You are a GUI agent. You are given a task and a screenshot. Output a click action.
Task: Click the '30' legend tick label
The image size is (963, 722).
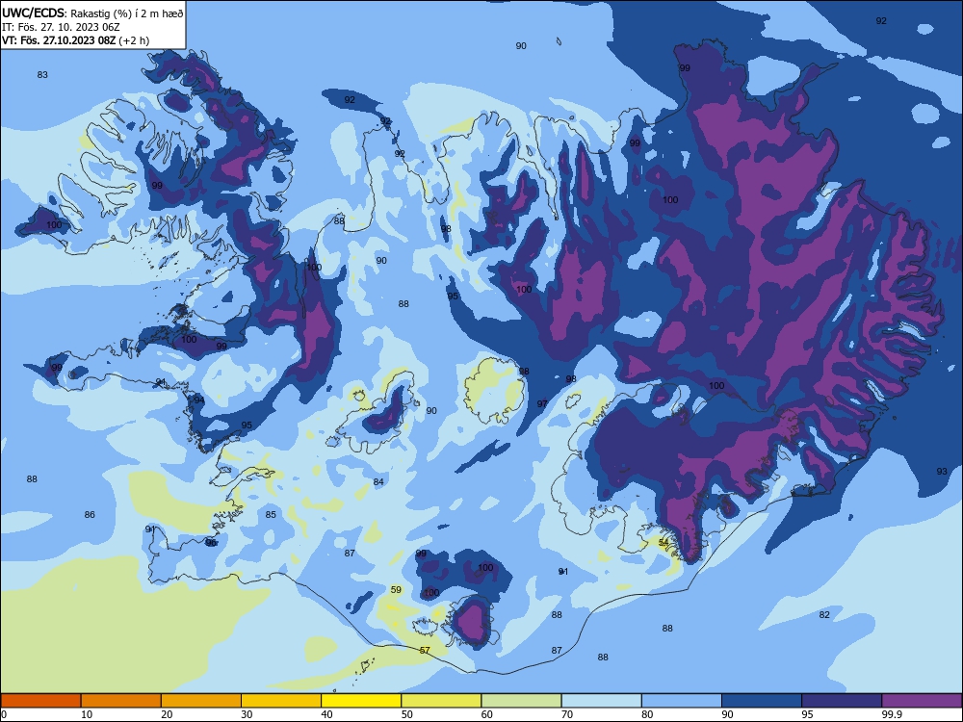click(247, 714)
